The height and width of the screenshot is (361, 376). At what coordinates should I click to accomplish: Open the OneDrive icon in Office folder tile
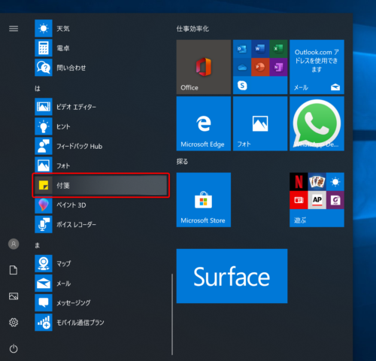click(242, 67)
